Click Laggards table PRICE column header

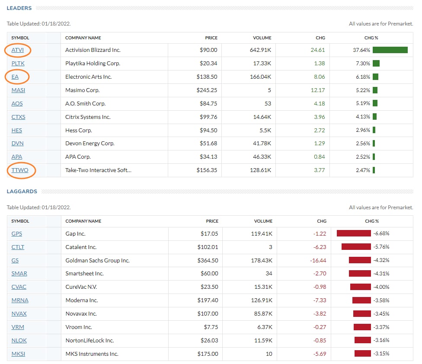pos(212,221)
